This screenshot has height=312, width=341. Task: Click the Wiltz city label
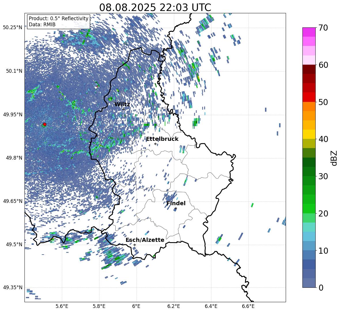click(122, 104)
